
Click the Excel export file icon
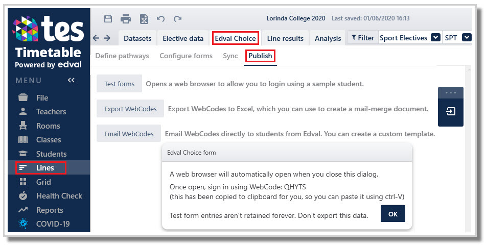(x=144, y=19)
